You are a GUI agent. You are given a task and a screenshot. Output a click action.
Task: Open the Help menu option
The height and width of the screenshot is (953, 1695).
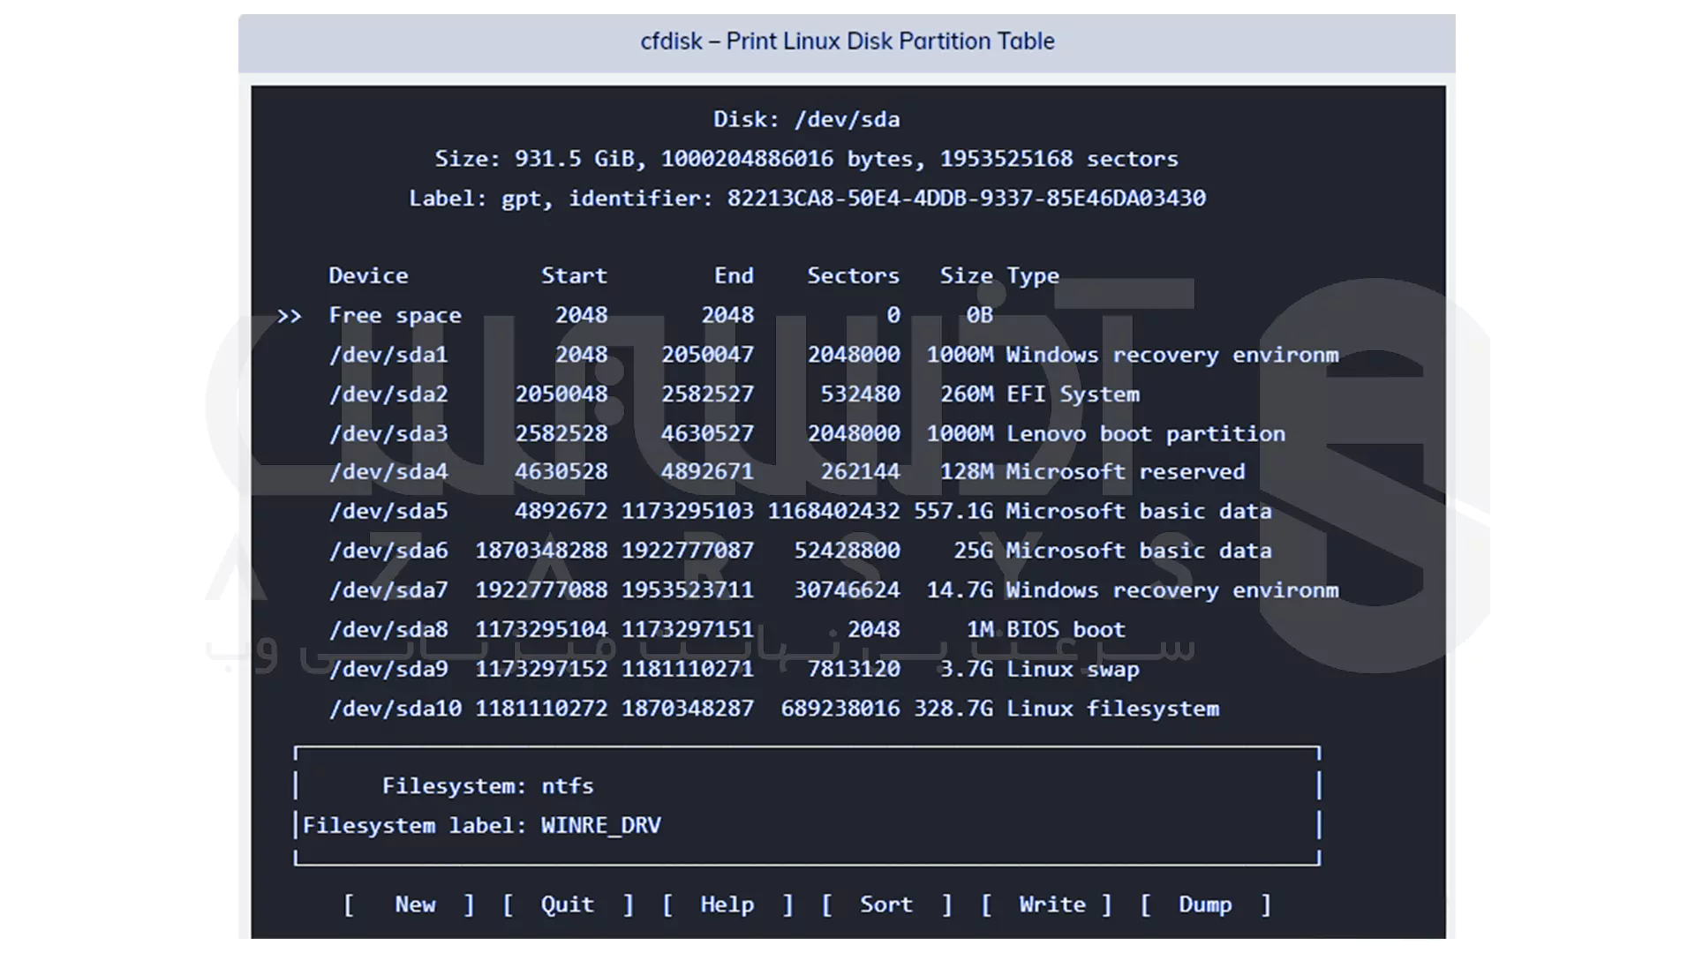click(727, 904)
